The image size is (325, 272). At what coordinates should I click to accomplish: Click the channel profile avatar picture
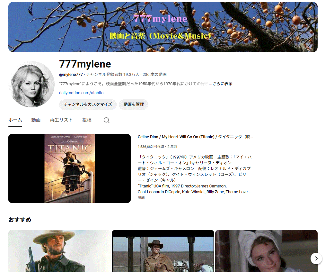(31, 84)
